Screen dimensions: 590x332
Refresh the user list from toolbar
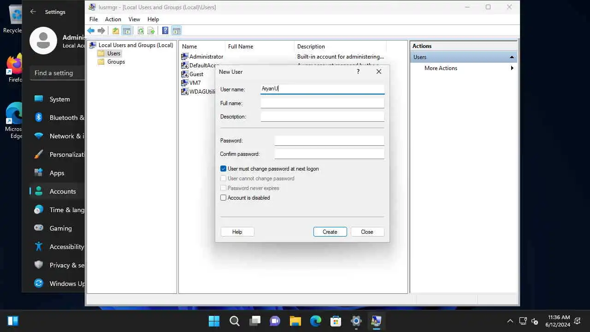(141, 31)
